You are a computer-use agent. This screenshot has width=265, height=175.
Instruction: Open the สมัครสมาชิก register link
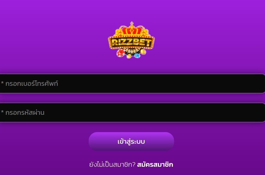point(155,164)
